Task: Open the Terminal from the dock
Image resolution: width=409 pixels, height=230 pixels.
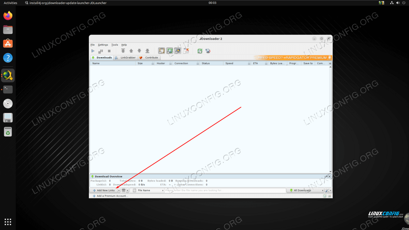Action: (x=8, y=90)
